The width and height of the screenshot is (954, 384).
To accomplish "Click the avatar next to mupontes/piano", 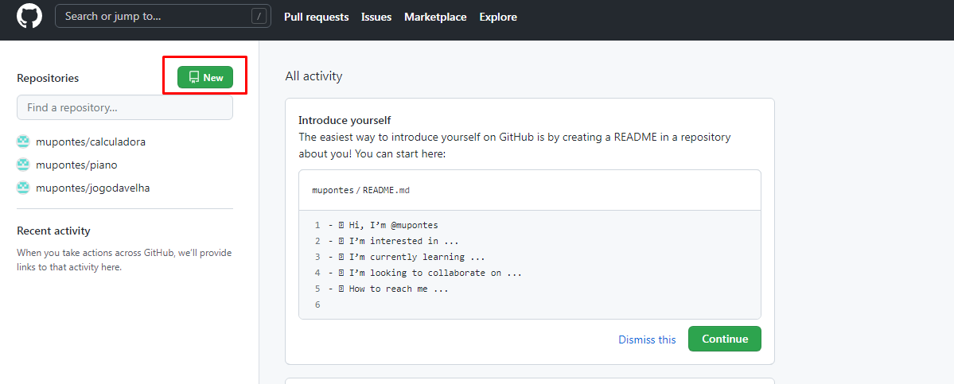I will pos(23,165).
